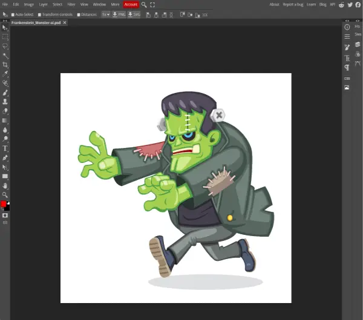363x320 pixels.
Task: Expand the left side panel column arrows
Action: coord(347,21)
